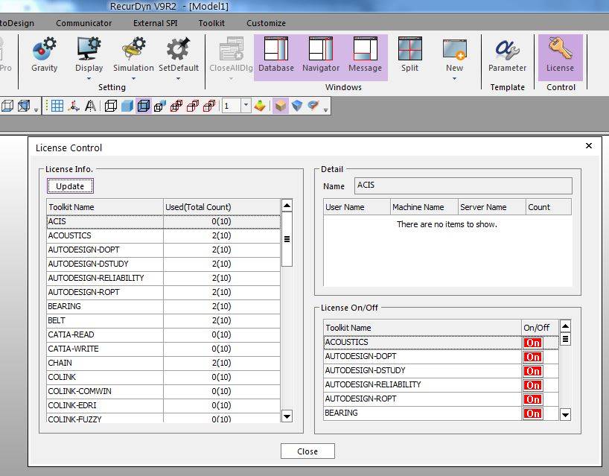The image size is (609, 476).
Task: Click the first red-outlined cubes icon
Action: coord(176,106)
